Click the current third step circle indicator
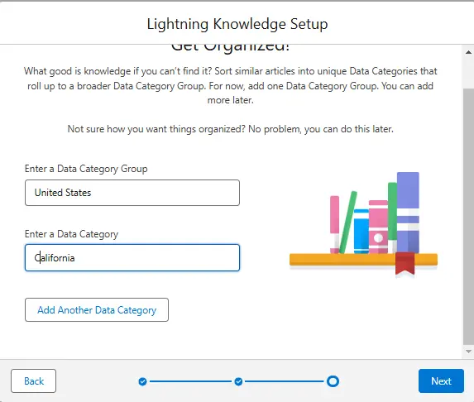The height and width of the screenshot is (402, 474). tap(333, 381)
